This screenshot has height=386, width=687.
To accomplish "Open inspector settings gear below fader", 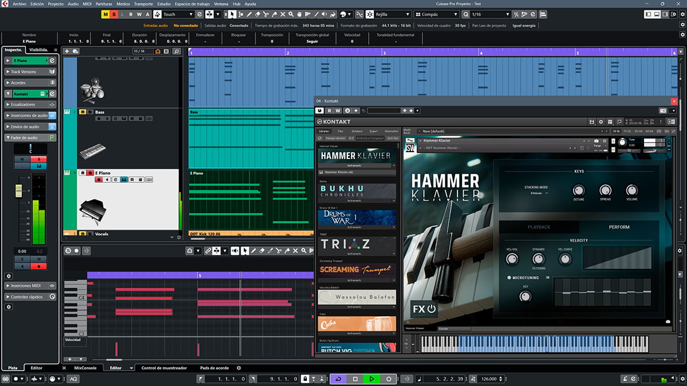I will [9, 276].
